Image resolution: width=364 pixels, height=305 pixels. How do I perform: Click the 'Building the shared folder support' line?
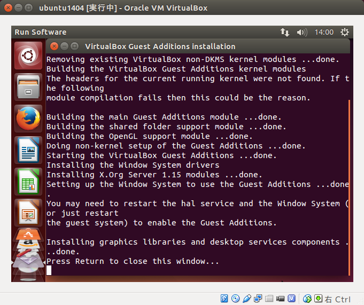[x=166, y=127]
